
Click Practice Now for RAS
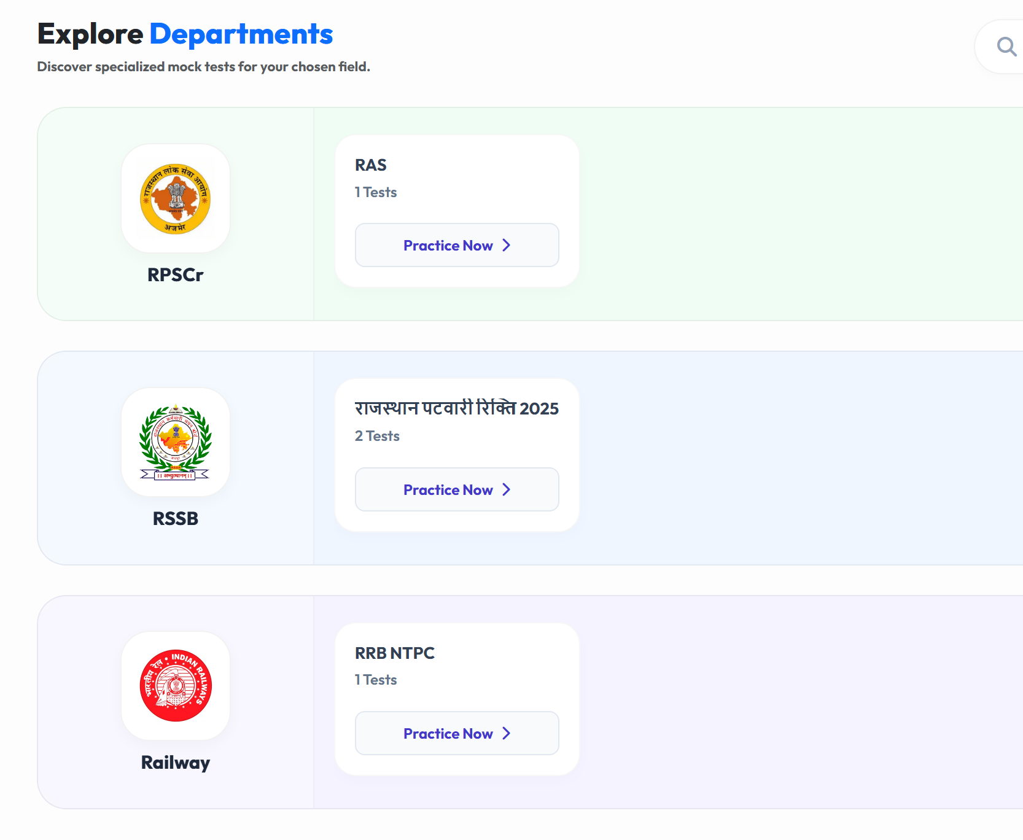click(457, 245)
